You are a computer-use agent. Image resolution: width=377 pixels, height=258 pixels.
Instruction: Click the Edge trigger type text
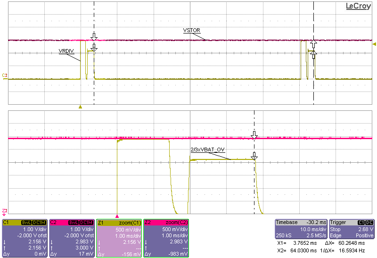click(x=336, y=235)
